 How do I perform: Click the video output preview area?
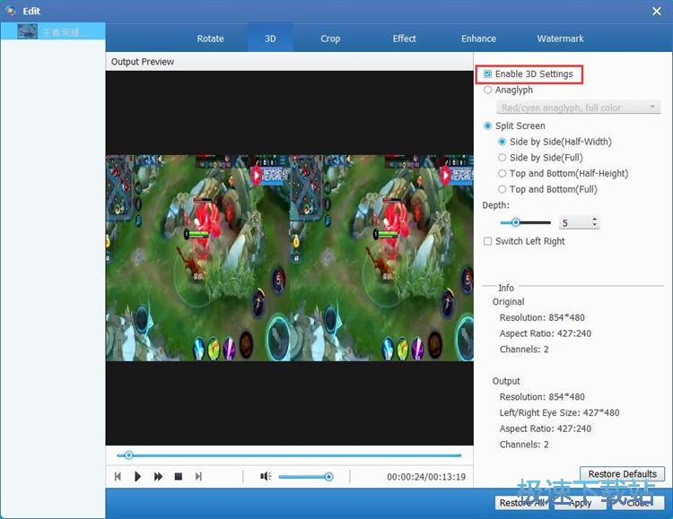pos(289,258)
